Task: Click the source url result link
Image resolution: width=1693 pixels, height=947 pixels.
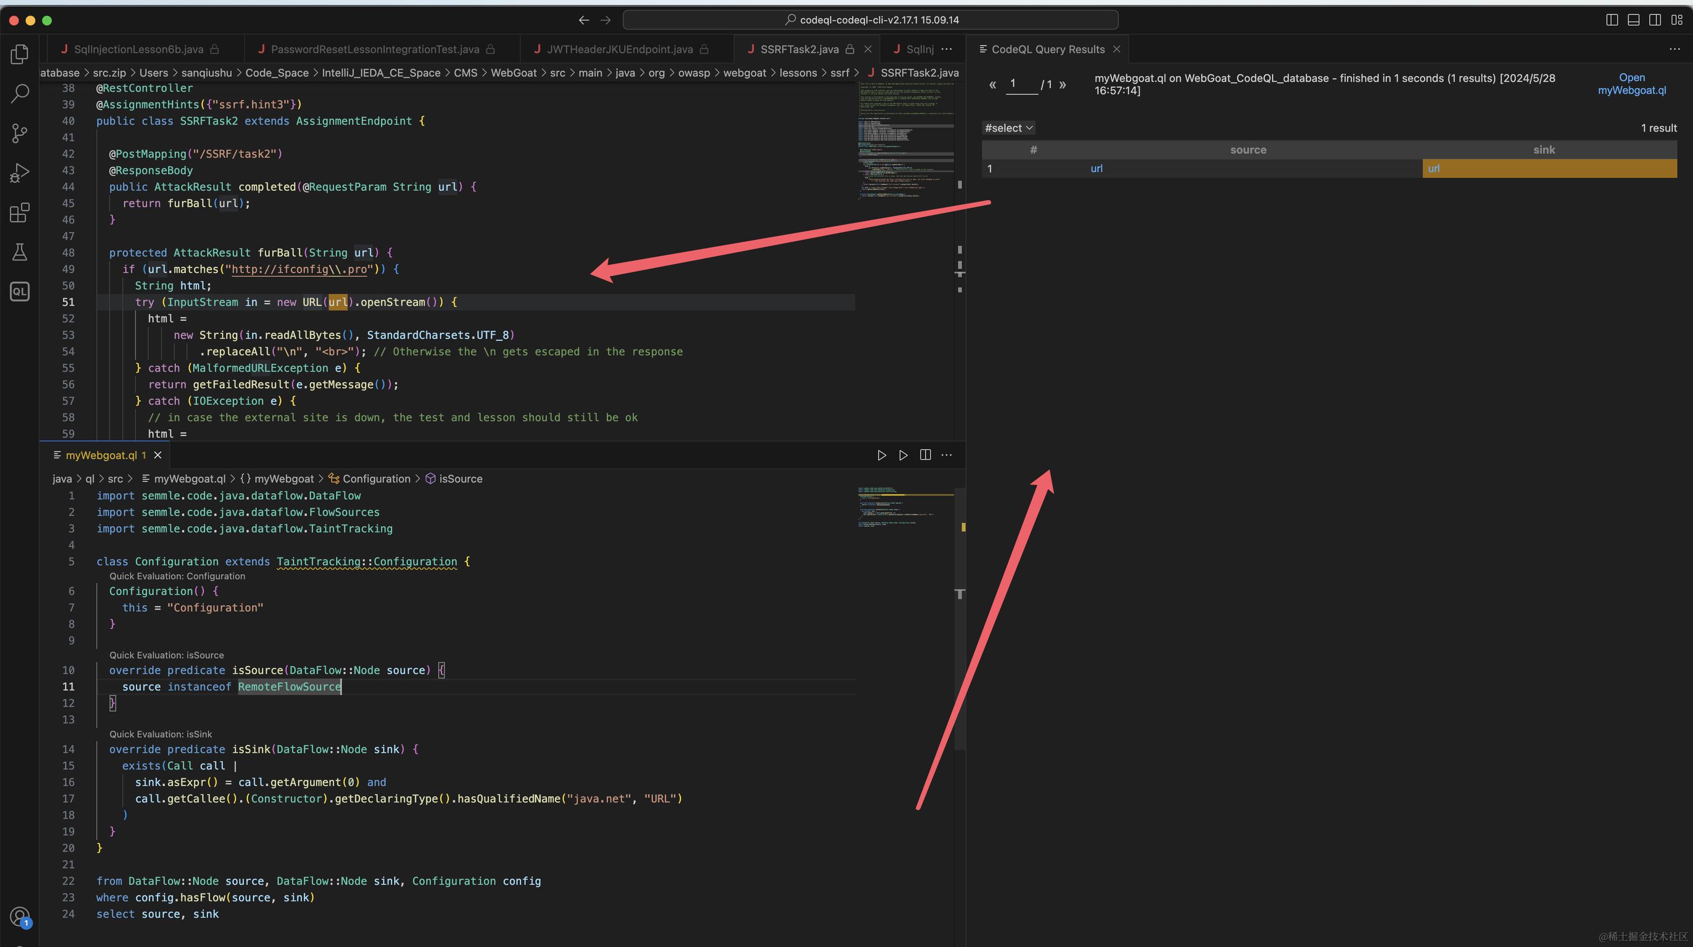Action: (x=1096, y=169)
